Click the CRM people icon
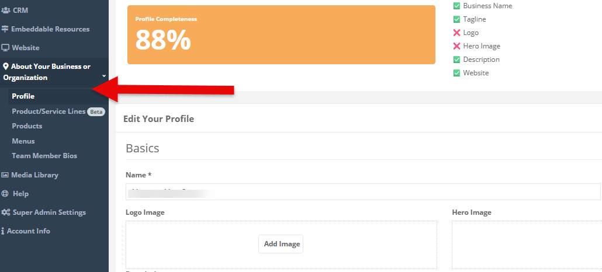602x272 pixels. (5, 11)
